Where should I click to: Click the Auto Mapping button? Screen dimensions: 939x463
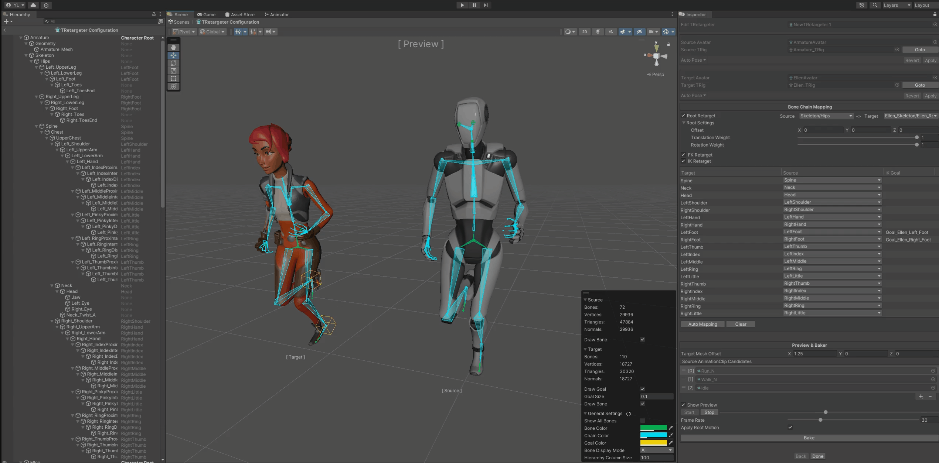[702, 324]
